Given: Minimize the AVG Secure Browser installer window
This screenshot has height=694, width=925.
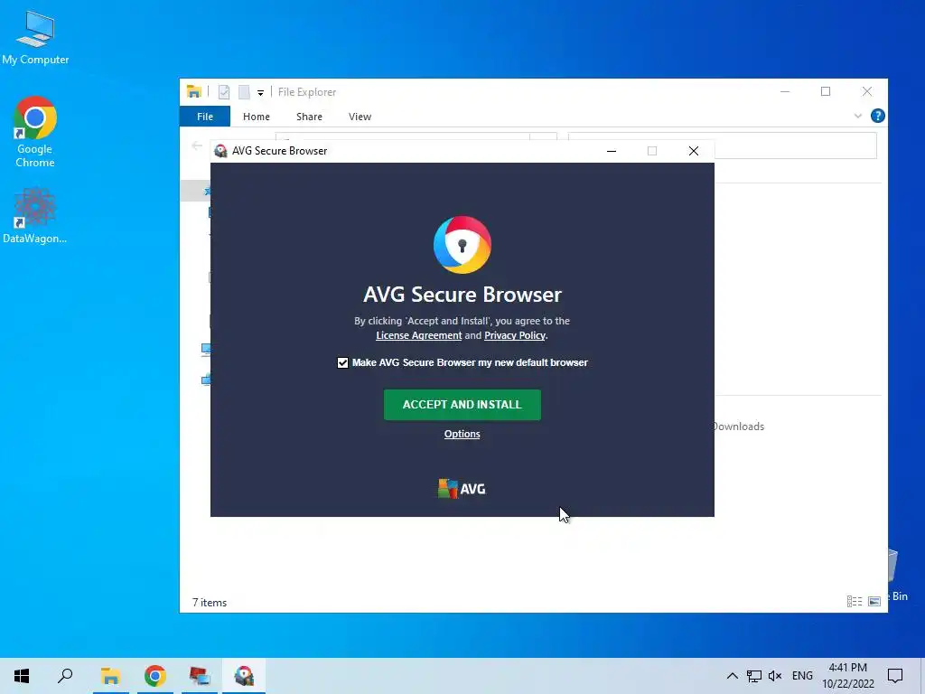Looking at the screenshot, I should click(x=612, y=151).
